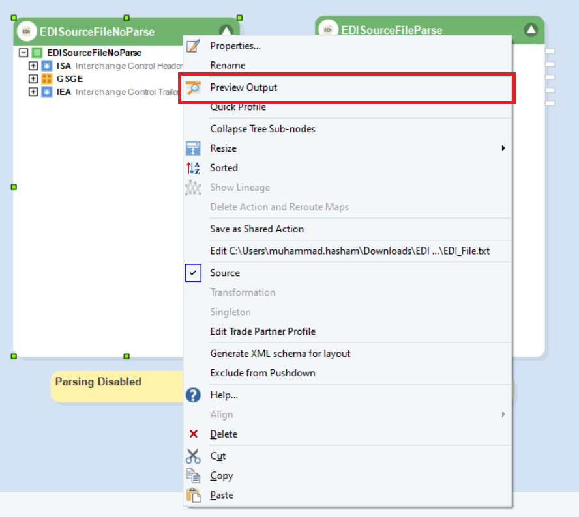Click the Properties pencil icon

click(x=193, y=46)
